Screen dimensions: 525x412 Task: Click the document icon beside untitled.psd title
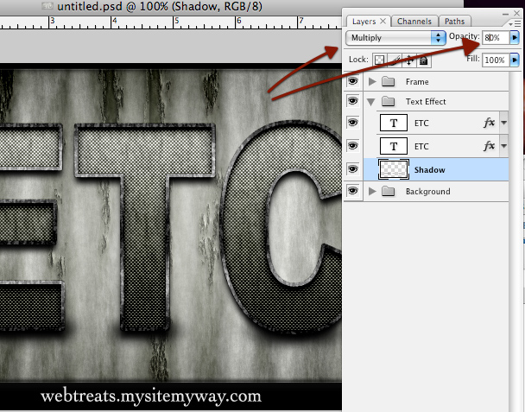(x=47, y=6)
